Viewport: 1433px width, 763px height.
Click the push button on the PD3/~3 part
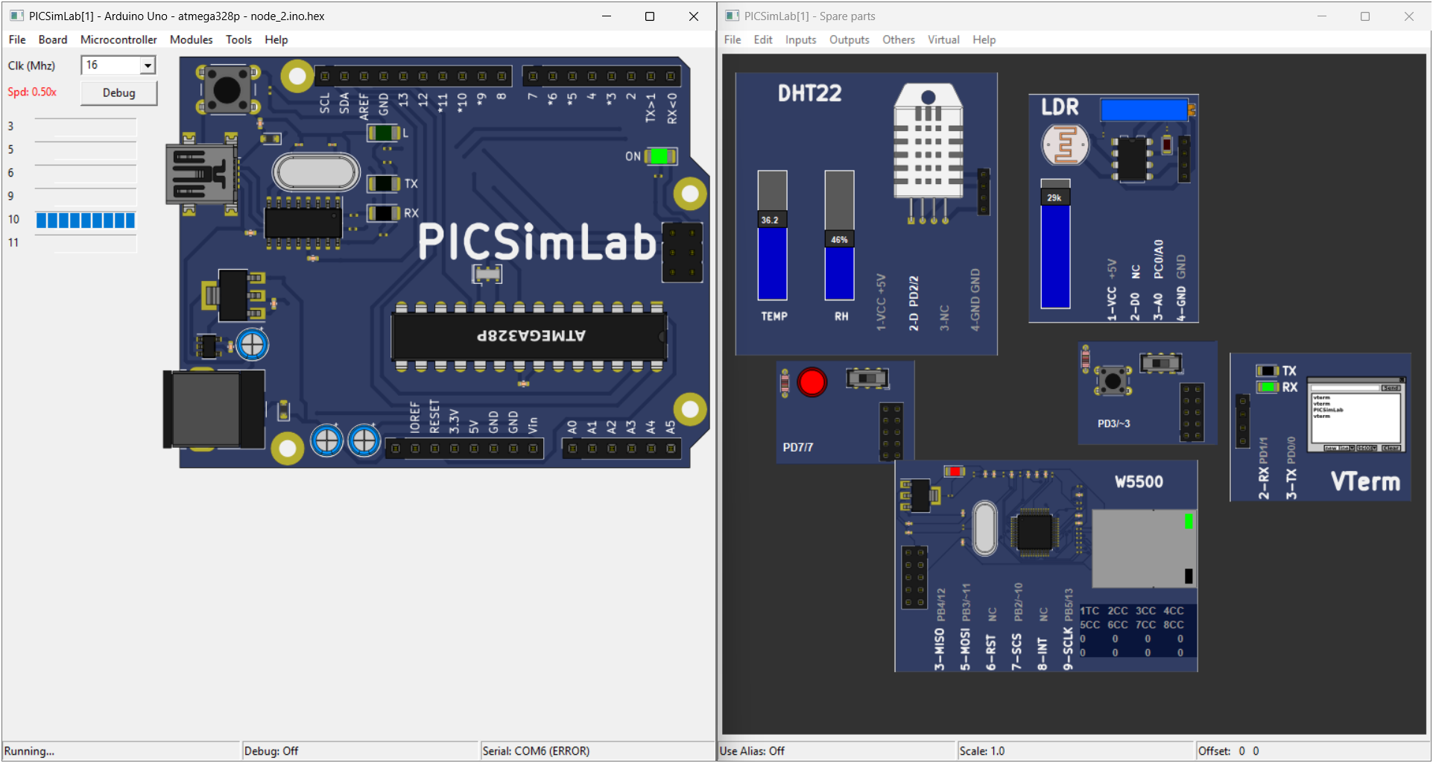1113,381
